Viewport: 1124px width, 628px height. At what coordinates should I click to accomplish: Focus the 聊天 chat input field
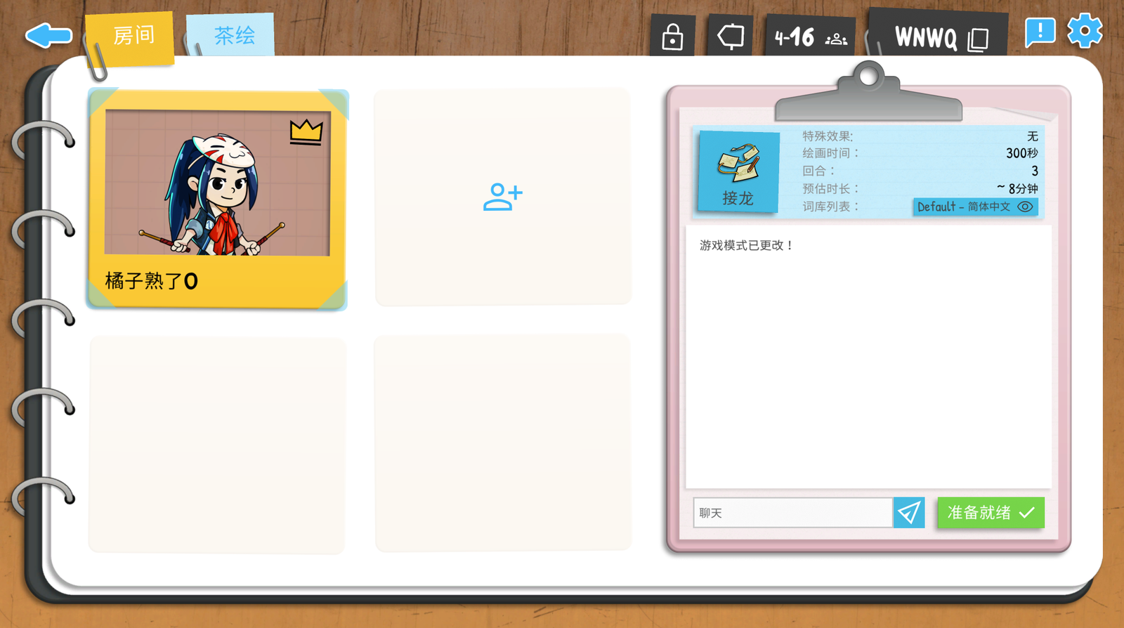tap(792, 513)
